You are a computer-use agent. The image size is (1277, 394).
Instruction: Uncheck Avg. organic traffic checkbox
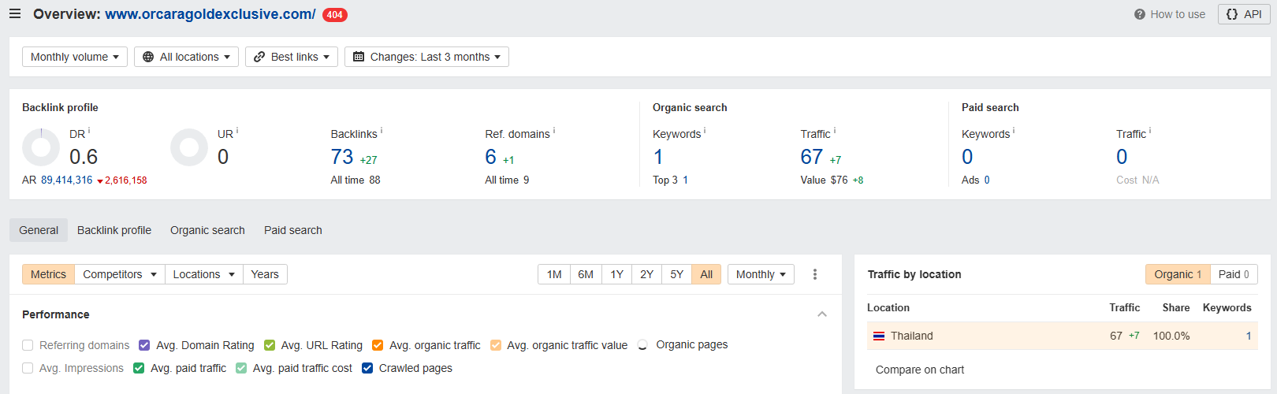pos(378,345)
